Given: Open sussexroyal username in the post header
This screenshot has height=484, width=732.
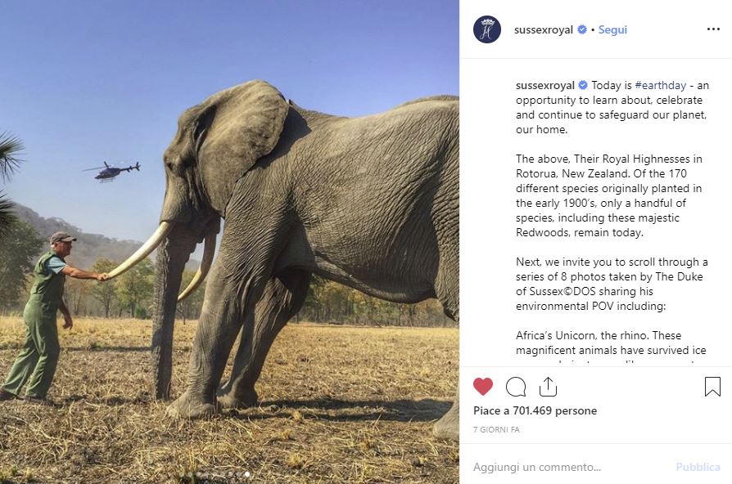Looking at the screenshot, I should 543,29.
